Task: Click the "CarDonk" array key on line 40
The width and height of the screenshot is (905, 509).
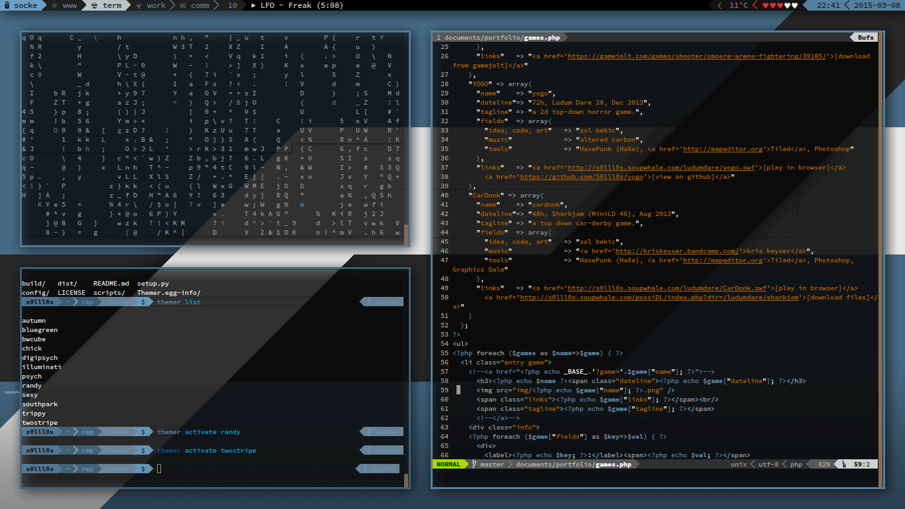Action: pos(486,196)
